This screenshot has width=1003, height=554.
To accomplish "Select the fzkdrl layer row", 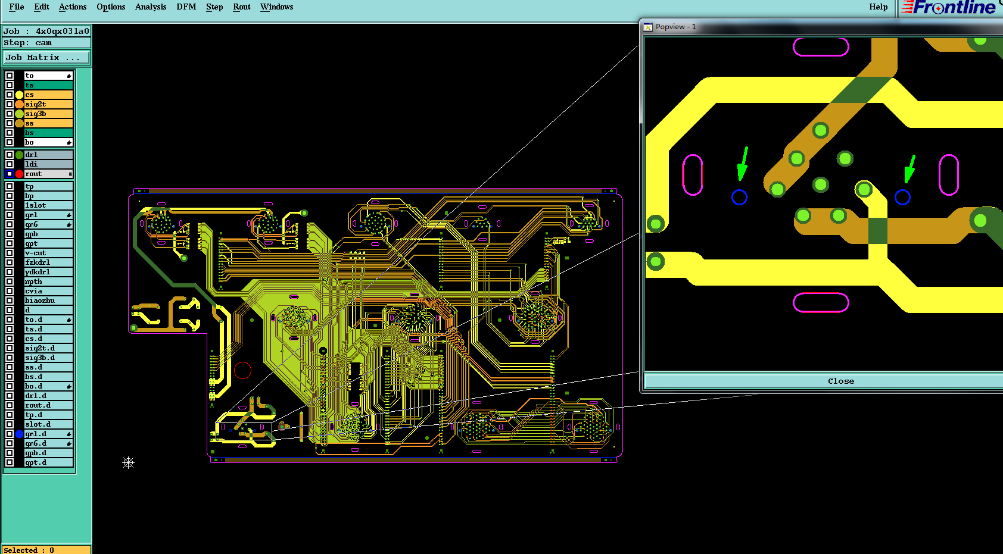I will (x=48, y=262).
